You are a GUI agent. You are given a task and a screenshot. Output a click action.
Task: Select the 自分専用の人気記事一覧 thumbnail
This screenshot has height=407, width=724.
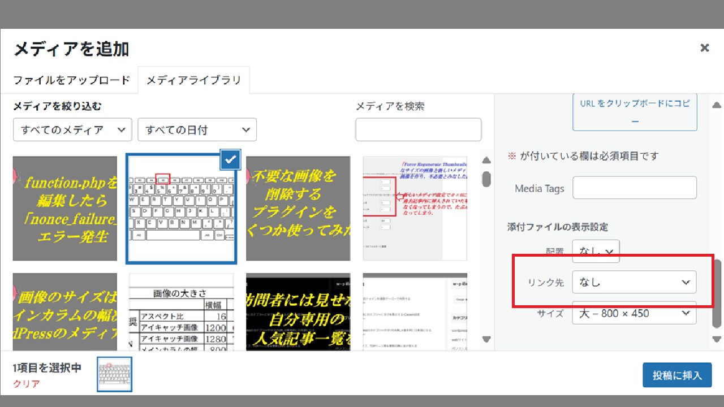pyautogui.click(x=298, y=312)
